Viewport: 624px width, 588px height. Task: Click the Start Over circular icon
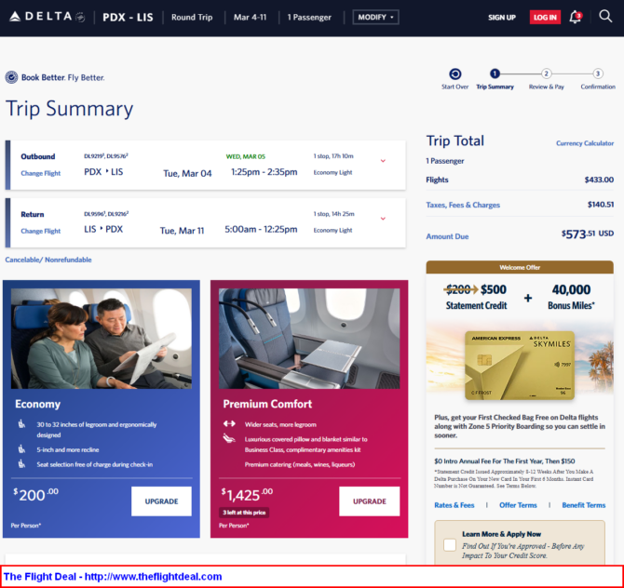pyautogui.click(x=454, y=73)
